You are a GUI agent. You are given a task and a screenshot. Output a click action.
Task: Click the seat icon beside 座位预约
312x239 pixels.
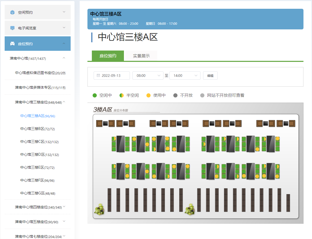(x=12, y=44)
